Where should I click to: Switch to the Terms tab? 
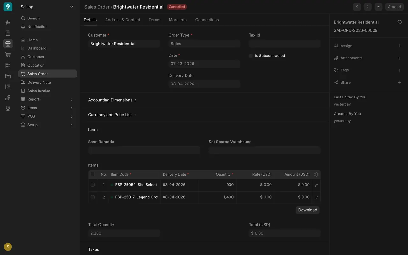point(154,20)
